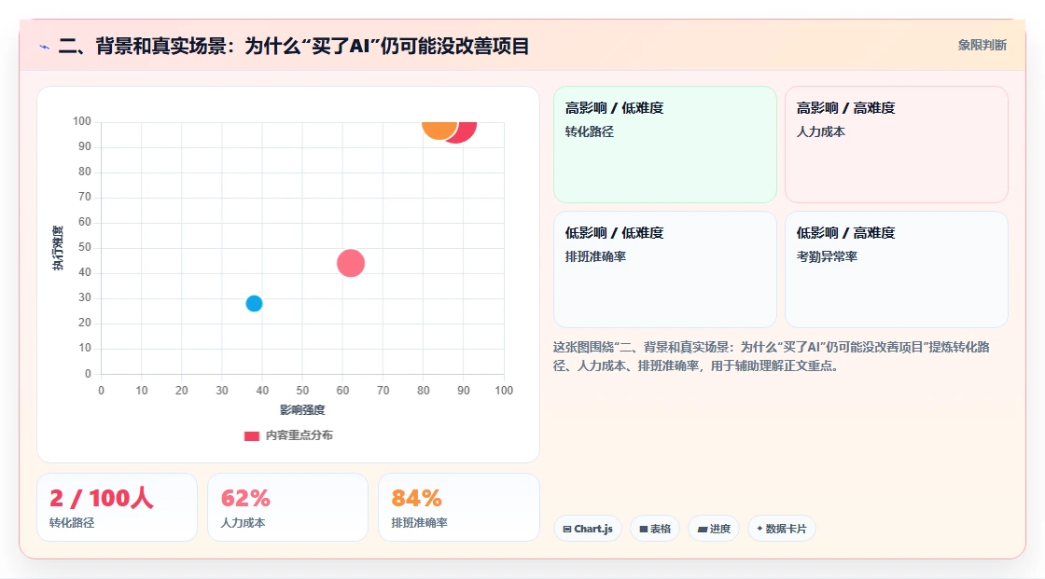Click the 高影响 / 高难度 heading

coord(845,108)
